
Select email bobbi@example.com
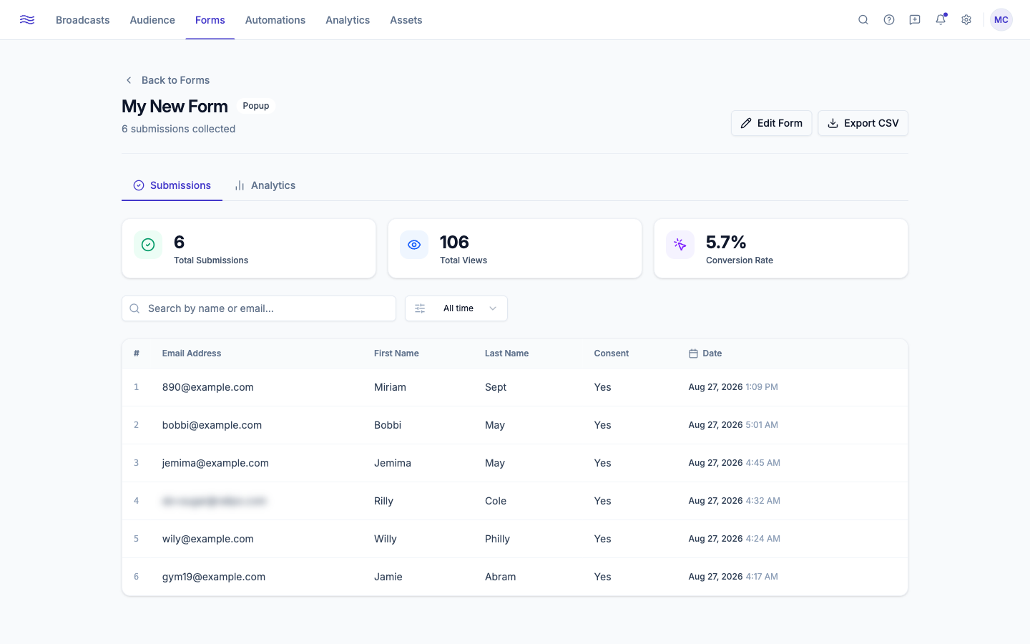(x=212, y=425)
